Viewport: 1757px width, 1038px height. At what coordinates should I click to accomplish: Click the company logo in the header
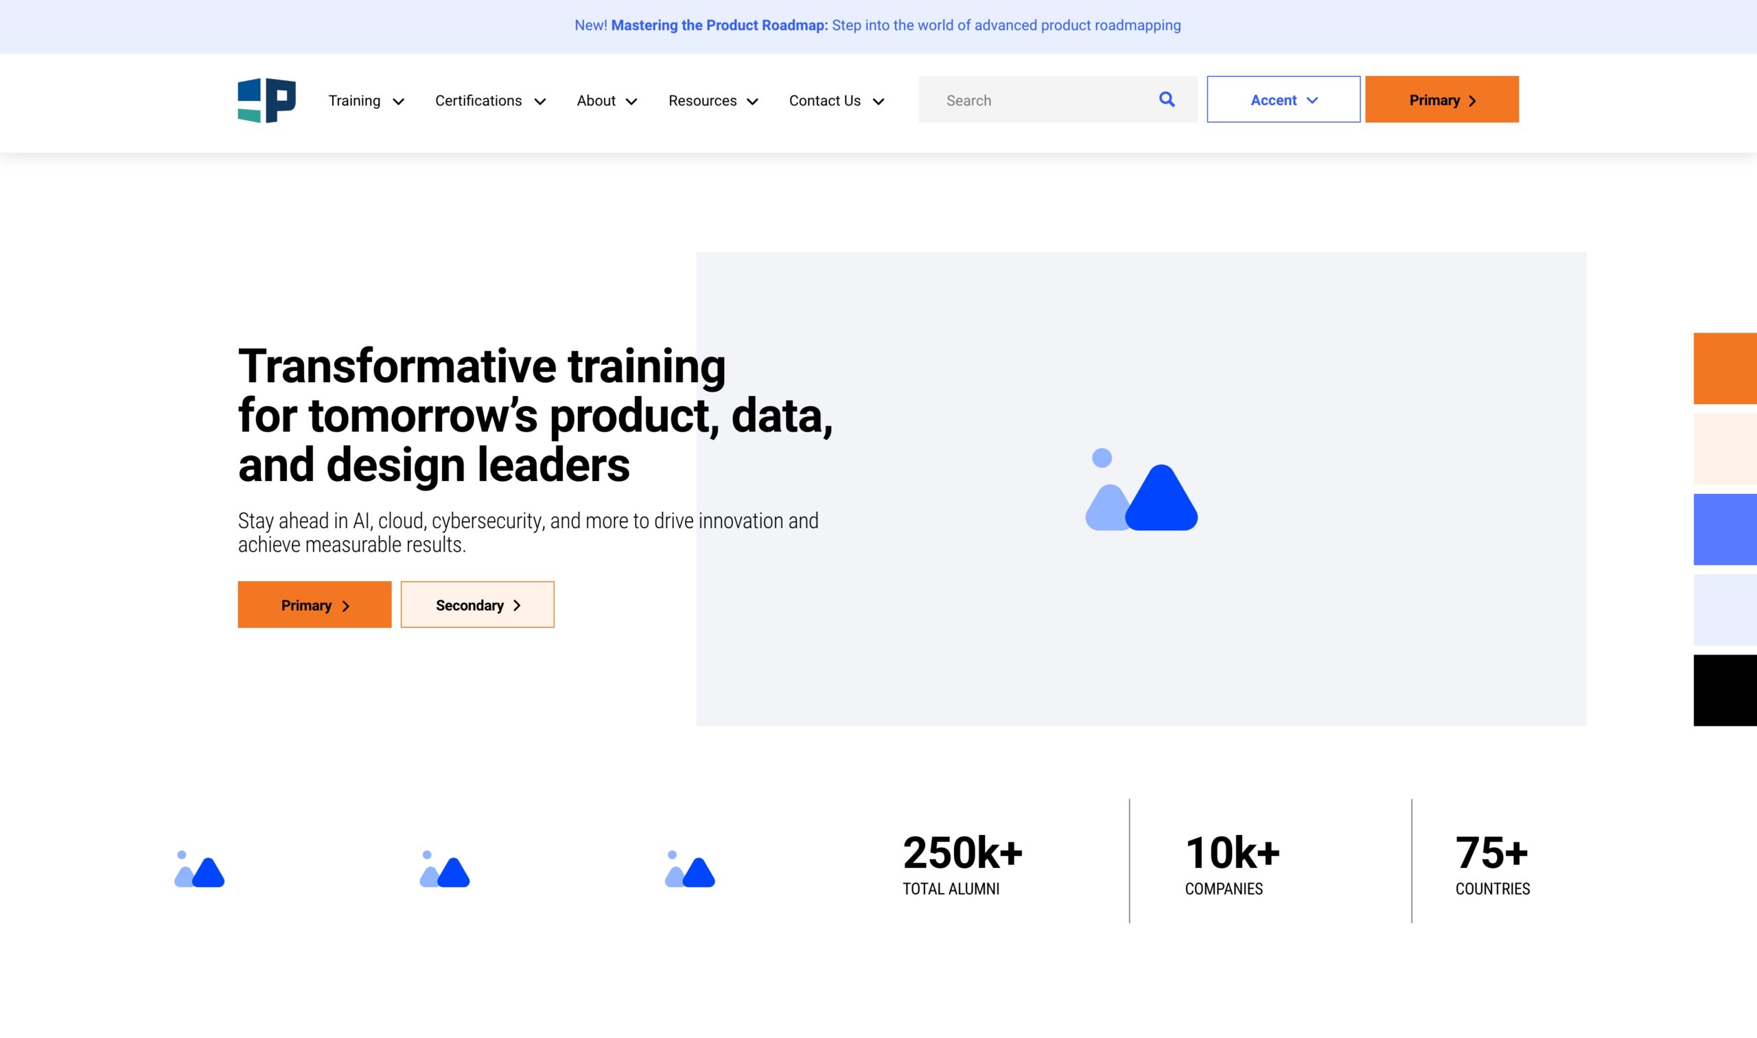266,100
